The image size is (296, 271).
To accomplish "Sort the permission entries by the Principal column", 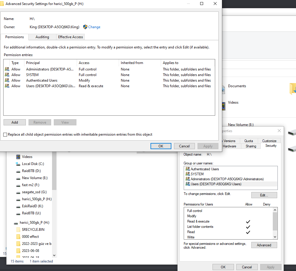I will (51, 63).
